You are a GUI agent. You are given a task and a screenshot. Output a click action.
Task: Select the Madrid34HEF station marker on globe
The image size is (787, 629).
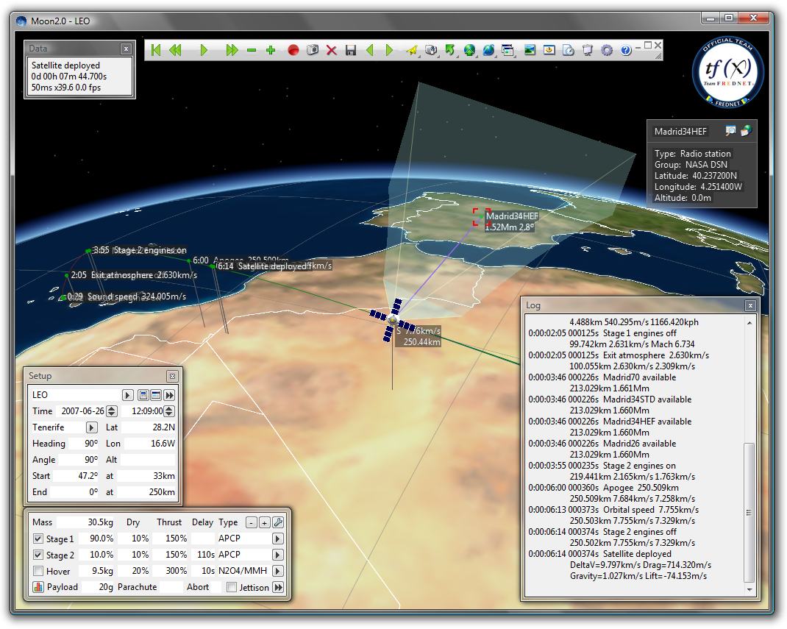(481, 217)
